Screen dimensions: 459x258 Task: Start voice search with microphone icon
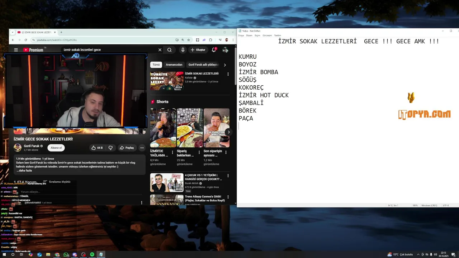point(183,50)
